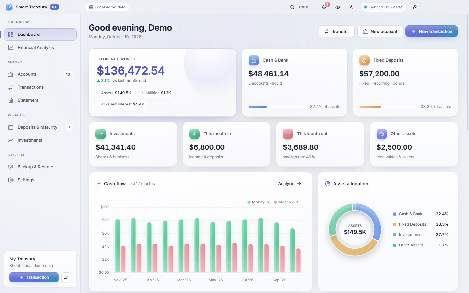469x293 pixels.
Task: Click the sidebar Transaction button
Action: [34, 277]
